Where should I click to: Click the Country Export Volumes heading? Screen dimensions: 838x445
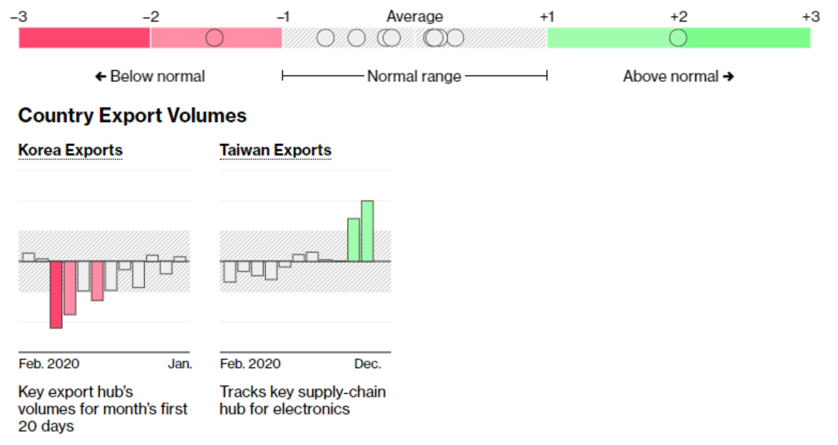click(132, 116)
